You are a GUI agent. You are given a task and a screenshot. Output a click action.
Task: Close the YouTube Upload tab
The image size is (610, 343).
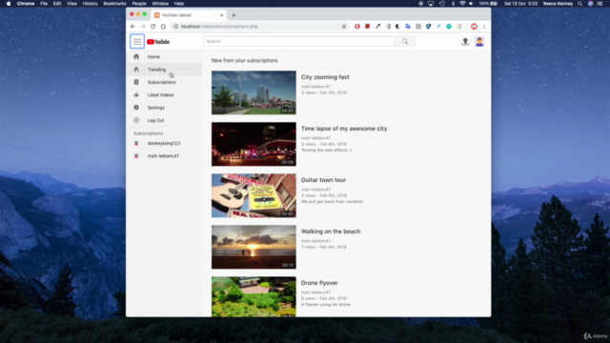point(222,15)
